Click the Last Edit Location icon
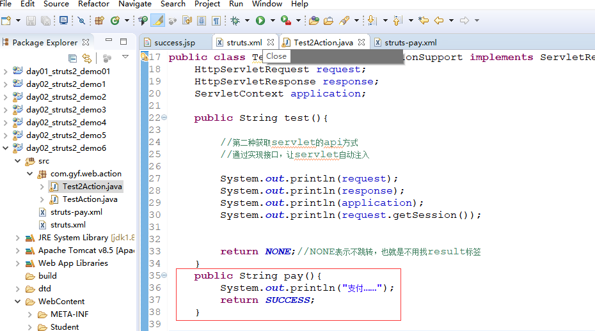The width and height of the screenshot is (595, 331). [x=424, y=20]
